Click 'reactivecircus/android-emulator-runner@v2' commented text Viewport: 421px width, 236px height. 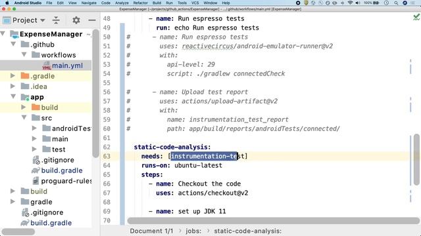point(257,46)
